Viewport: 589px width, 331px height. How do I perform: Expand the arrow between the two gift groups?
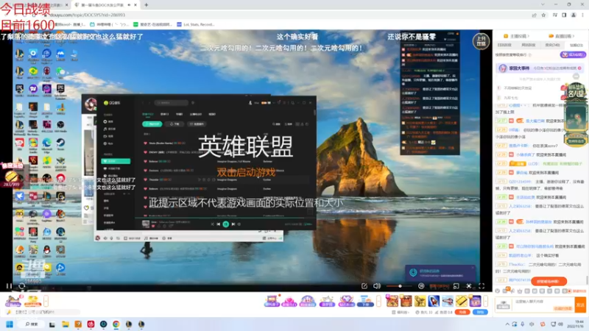(x=378, y=301)
